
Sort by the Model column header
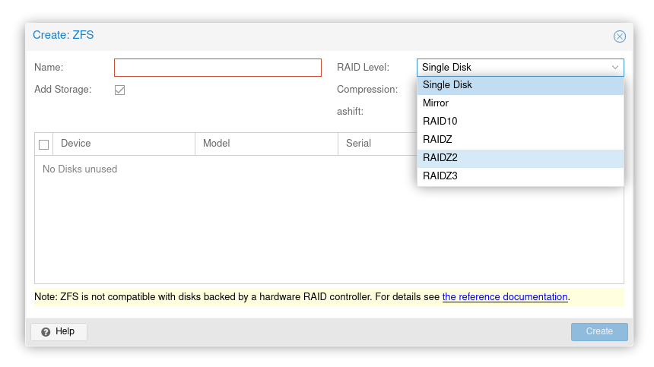coord(266,144)
